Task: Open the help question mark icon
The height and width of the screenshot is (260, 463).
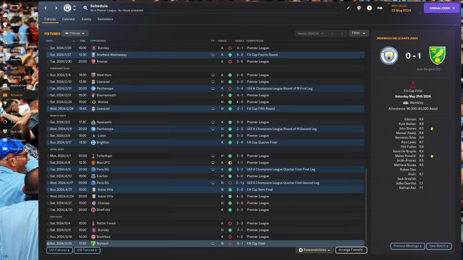Action: tap(369, 8)
